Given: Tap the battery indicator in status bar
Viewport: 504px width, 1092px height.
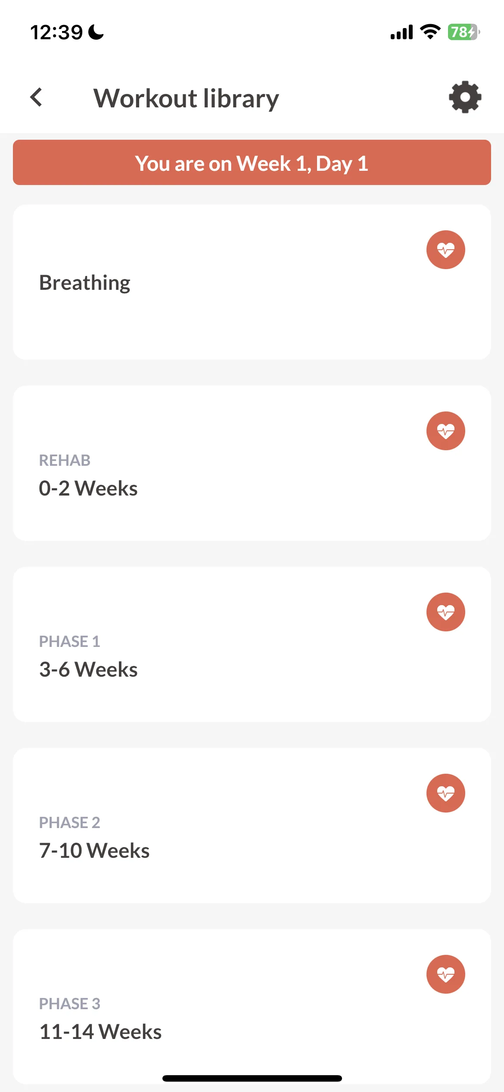Looking at the screenshot, I should (464, 32).
